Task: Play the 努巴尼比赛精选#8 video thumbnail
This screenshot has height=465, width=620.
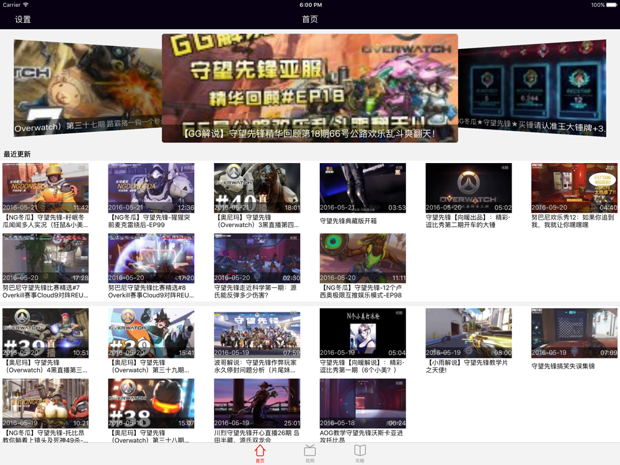Action: (151, 258)
